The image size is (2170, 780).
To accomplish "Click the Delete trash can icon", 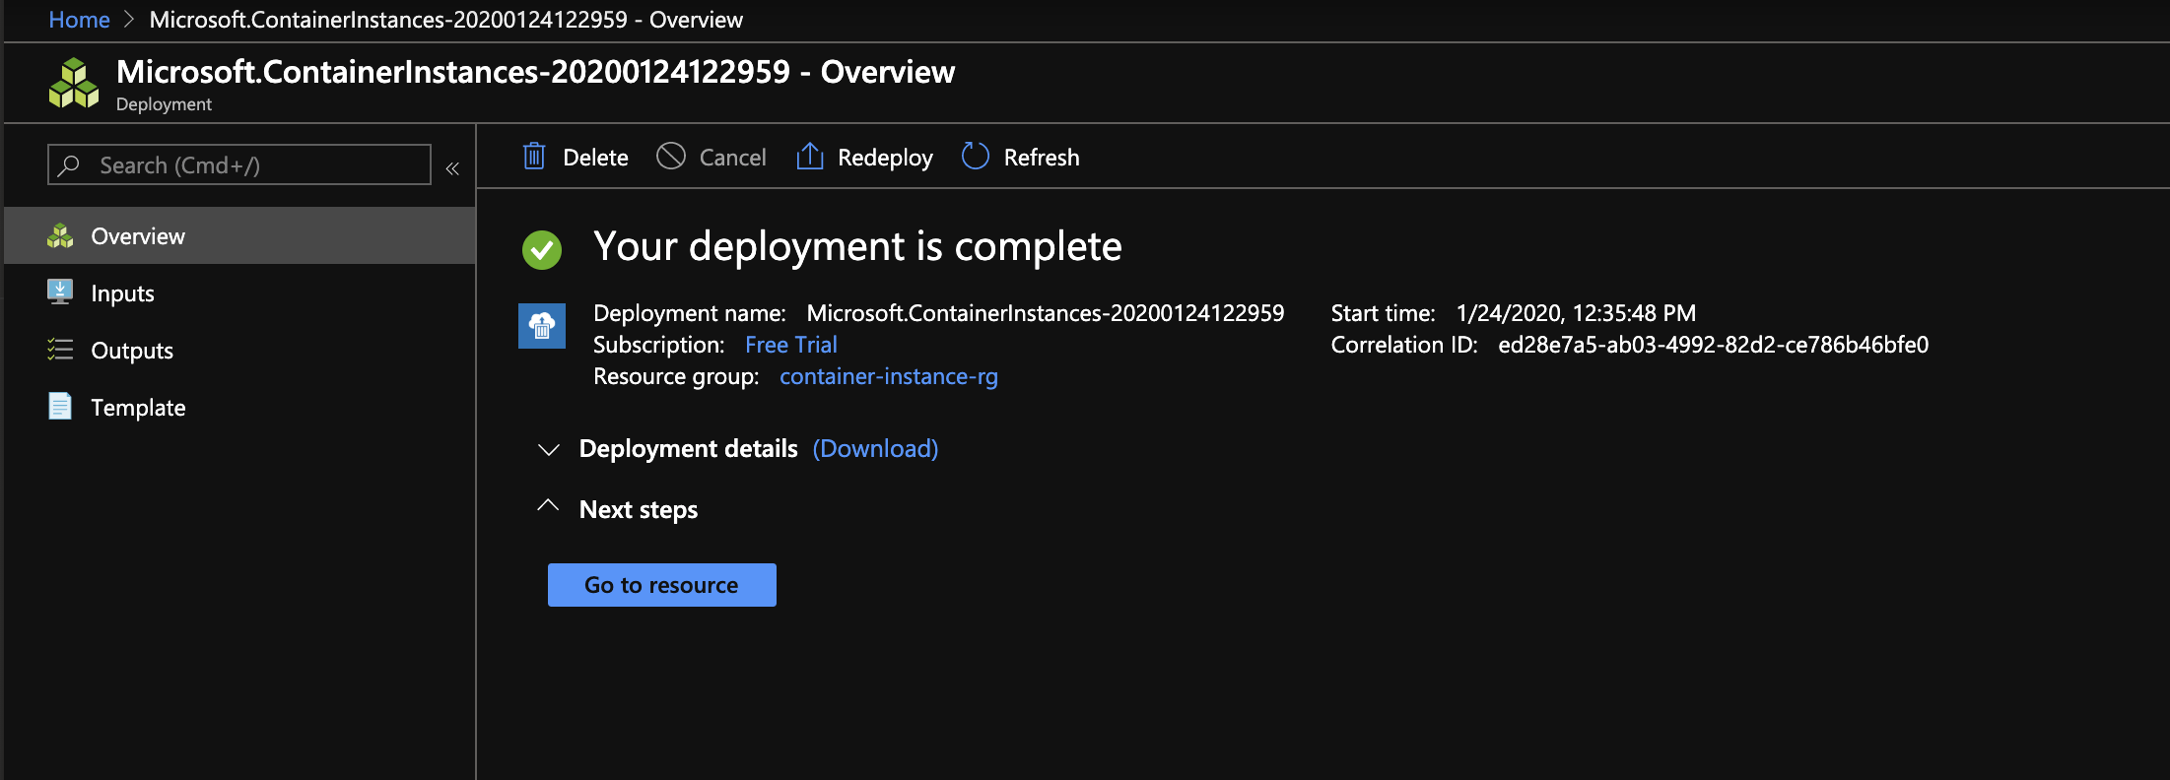I will pyautogui.click(x=534, y=156).
